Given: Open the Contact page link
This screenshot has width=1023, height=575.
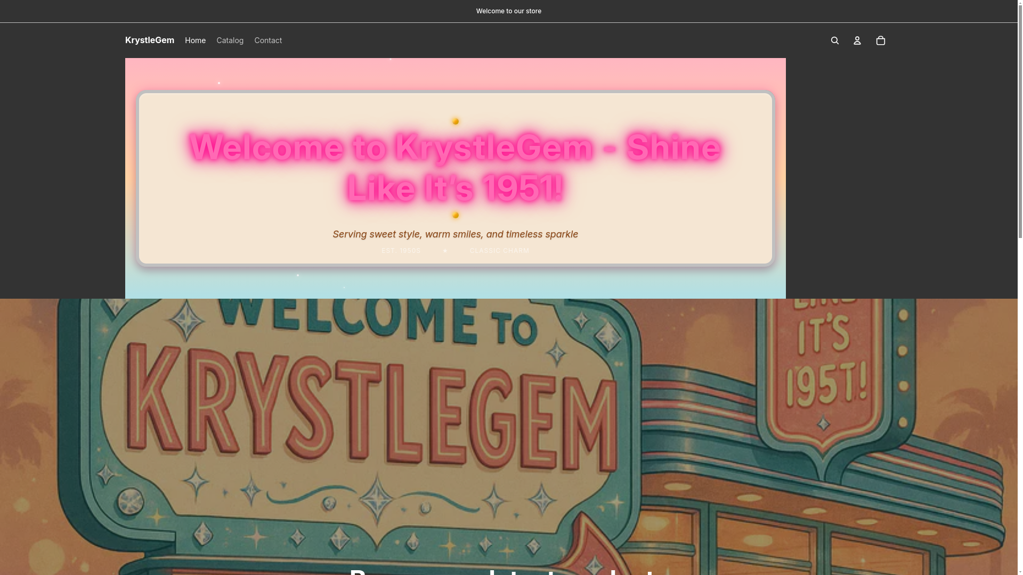Looking at the screenshot, I should point(268,40).
